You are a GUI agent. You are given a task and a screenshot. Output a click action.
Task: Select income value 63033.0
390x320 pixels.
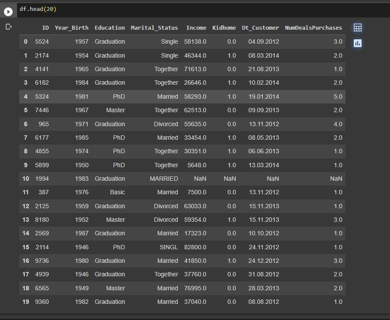tap(195, 206)
